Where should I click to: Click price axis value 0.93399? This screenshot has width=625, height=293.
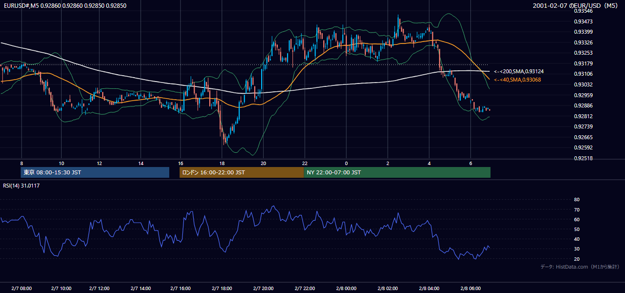point(583,32)
